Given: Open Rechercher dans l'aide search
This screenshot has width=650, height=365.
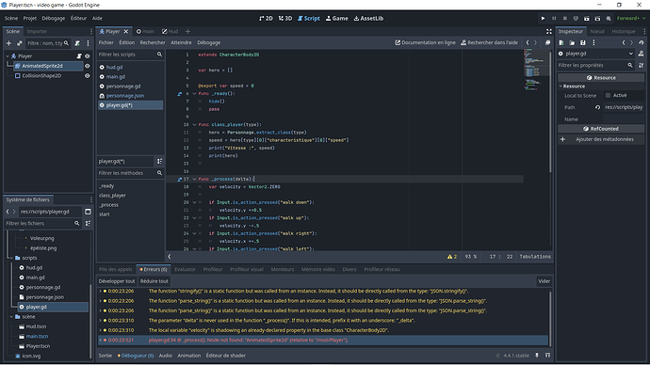Looking at the screenshot, I should coord(489,42).
